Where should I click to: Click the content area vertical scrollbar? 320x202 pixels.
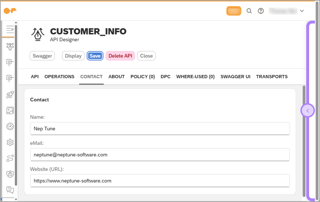tap(304, 141)
